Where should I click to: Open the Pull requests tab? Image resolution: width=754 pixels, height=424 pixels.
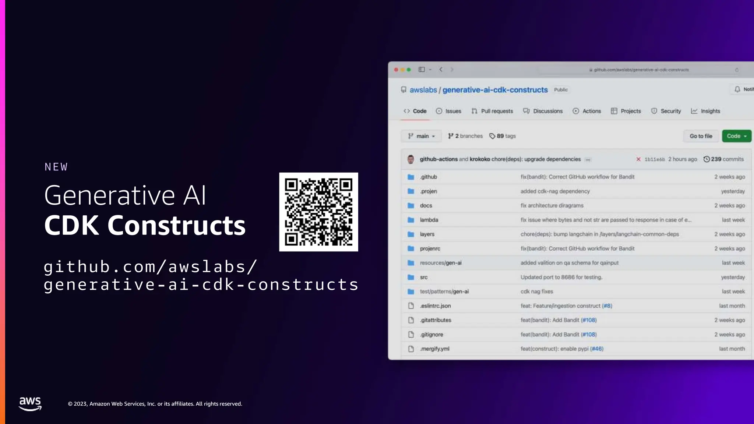click(492, 111)
